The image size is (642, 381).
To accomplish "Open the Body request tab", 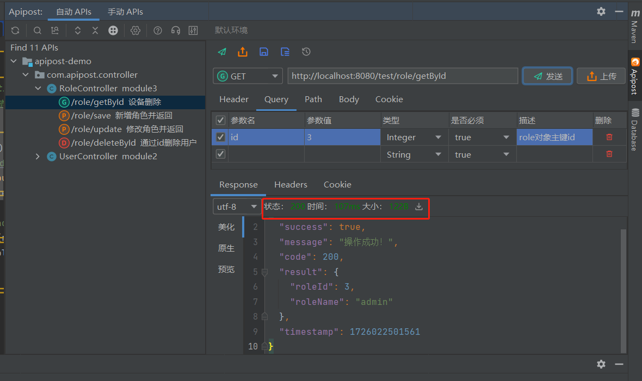I will coord(349,99).
